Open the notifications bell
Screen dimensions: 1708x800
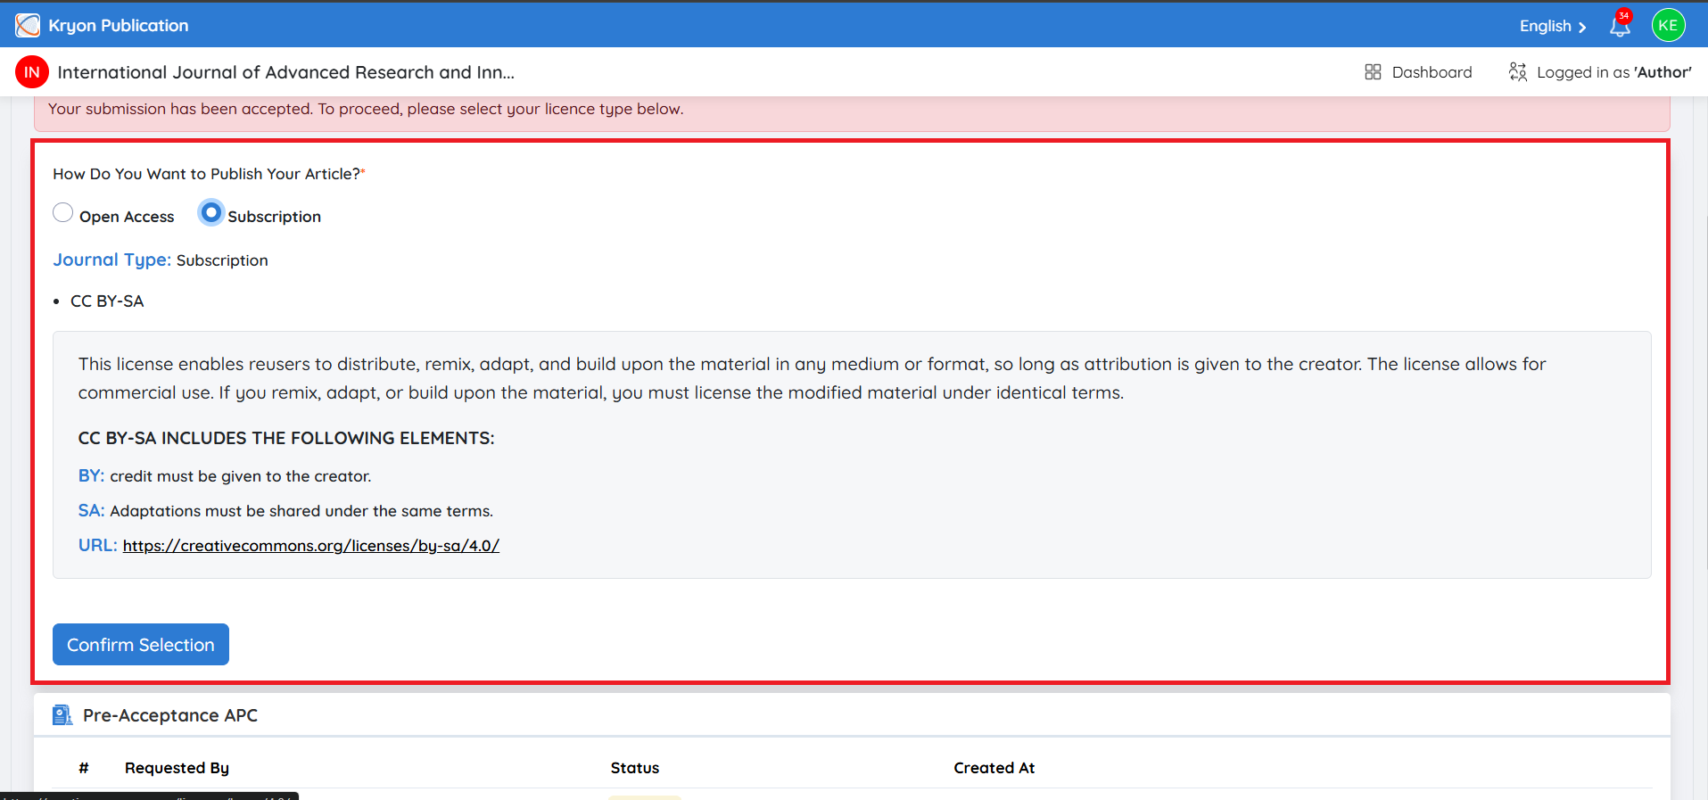(x=1620, y=26)
